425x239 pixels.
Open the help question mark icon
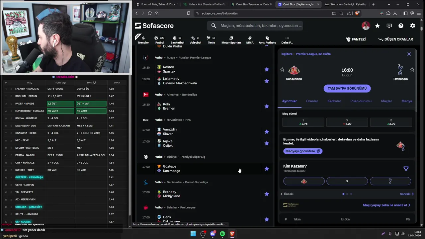(401, 26)
